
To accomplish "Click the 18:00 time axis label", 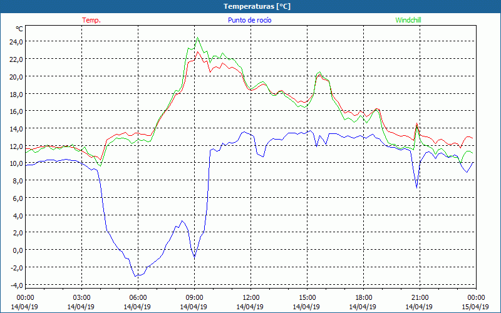I will click(363, 298).
